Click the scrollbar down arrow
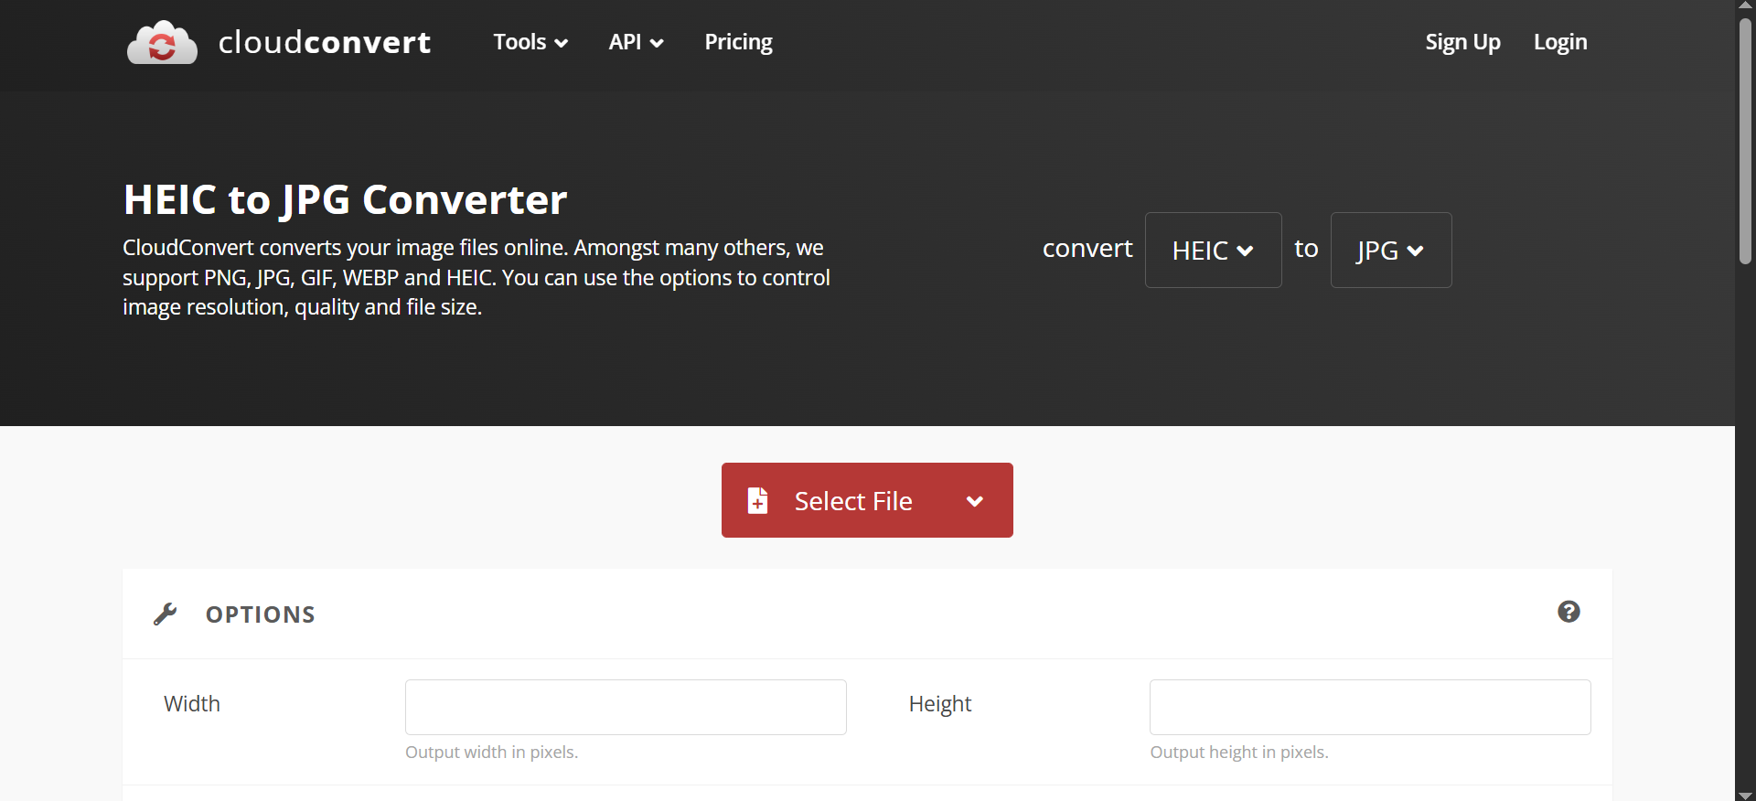This screenshot has height=801, width=1756. click(1745, 794)
